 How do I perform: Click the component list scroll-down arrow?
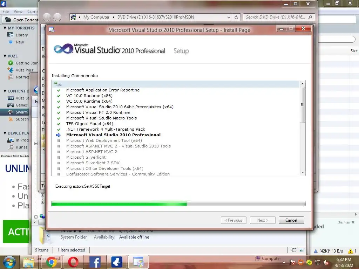coord(303,173)
